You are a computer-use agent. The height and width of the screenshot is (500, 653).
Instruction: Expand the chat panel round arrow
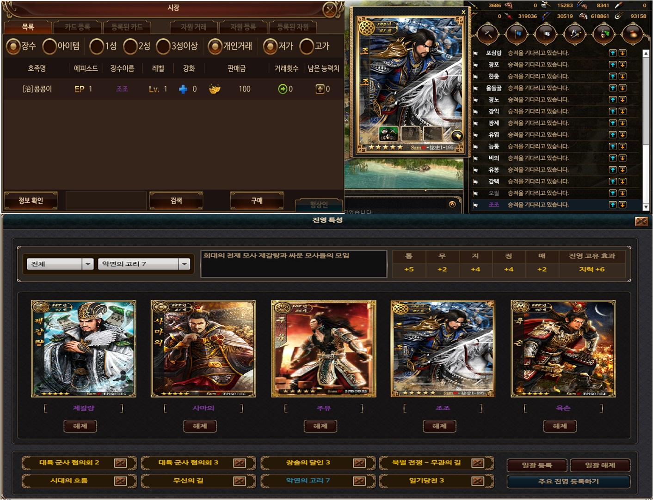[x=452, y=204]
